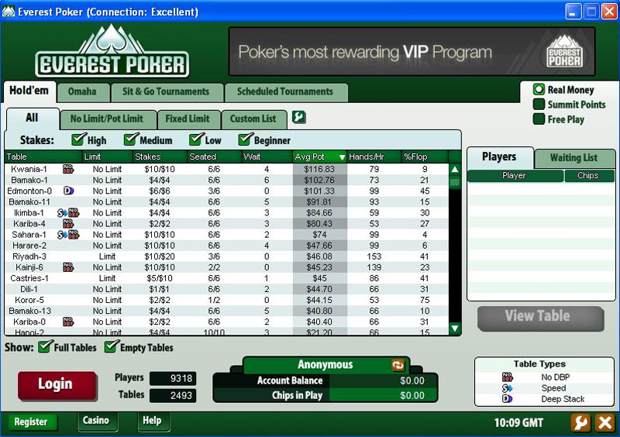The image size is (620, 437).
Task: Select the Bamako-13 table row
Action: tap(226, 311)
